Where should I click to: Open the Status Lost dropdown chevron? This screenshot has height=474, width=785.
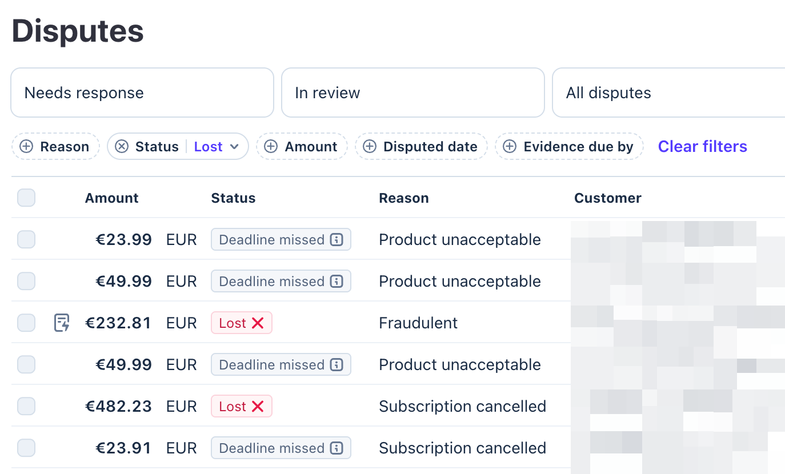234,147
